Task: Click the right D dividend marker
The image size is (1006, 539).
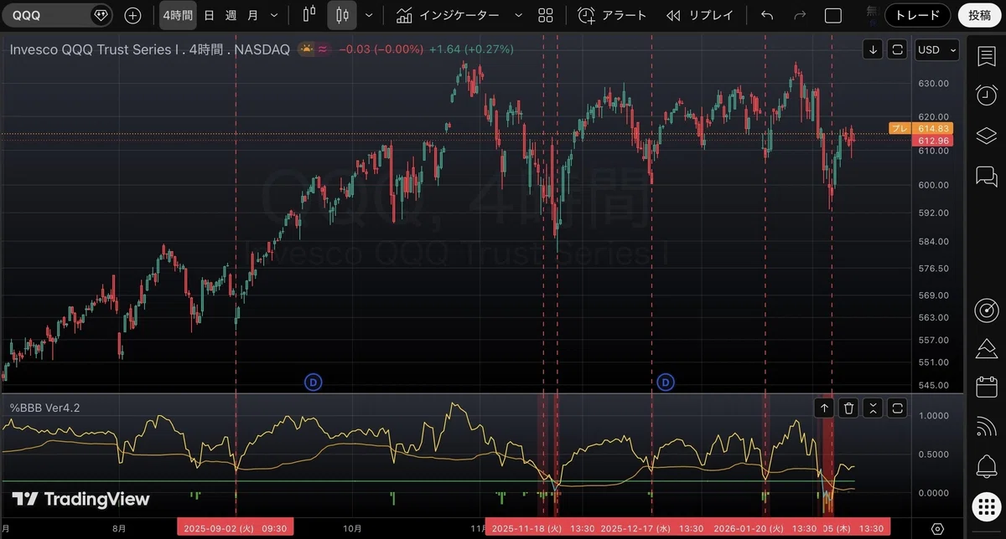Action: tap(666, 382)
